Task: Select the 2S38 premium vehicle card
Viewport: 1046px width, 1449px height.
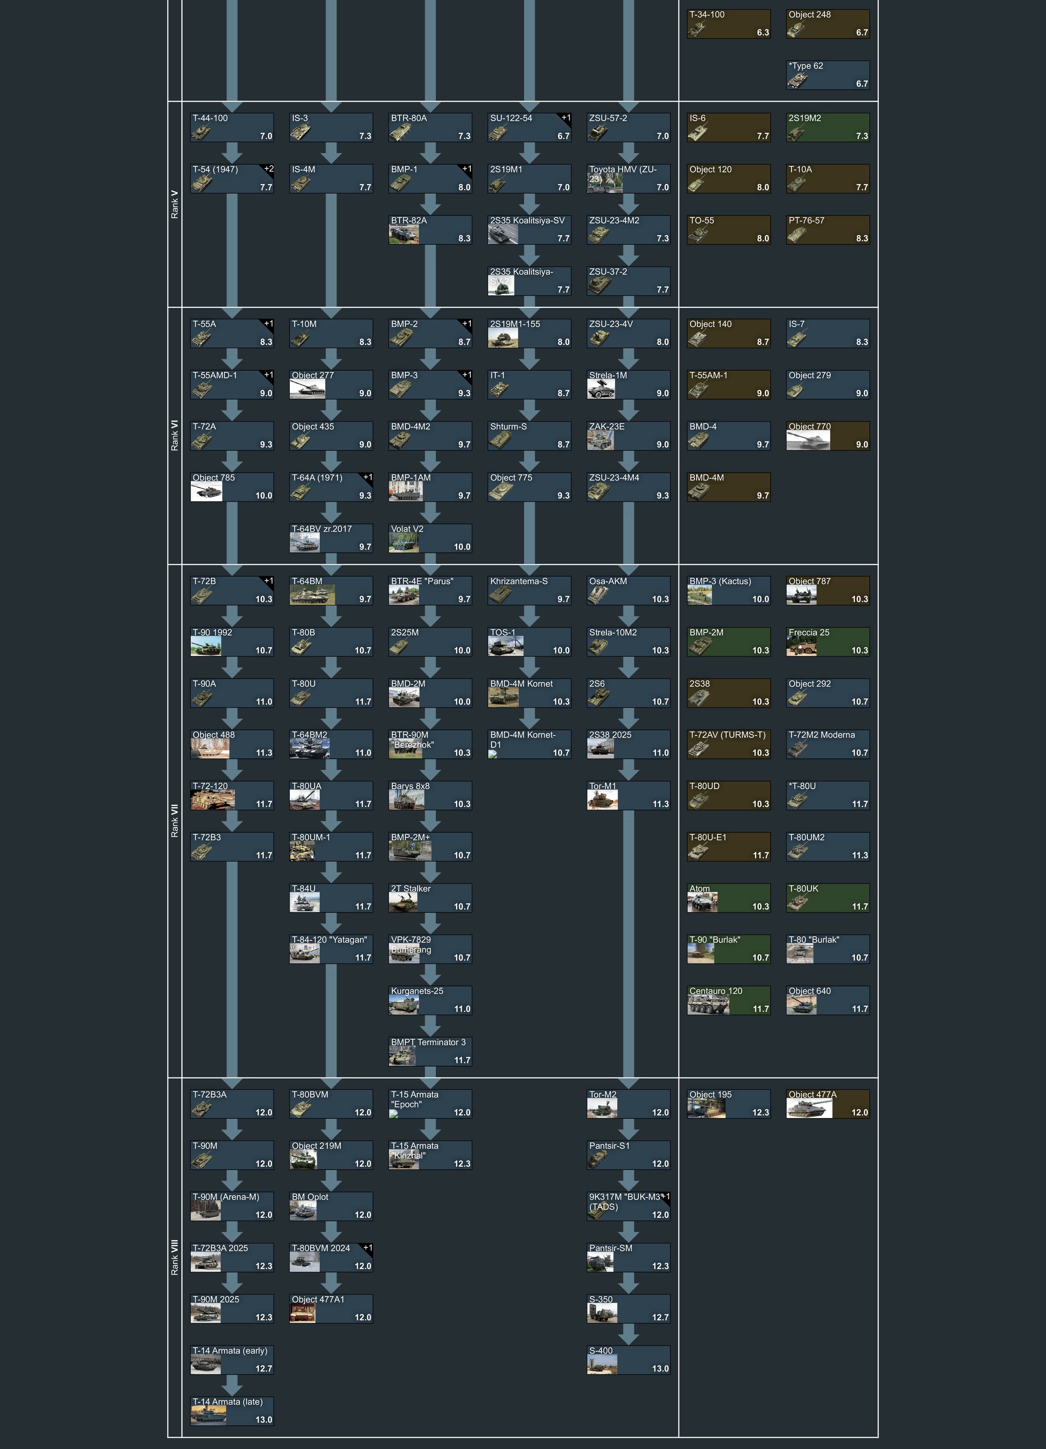Action: [x=729, y=693]
